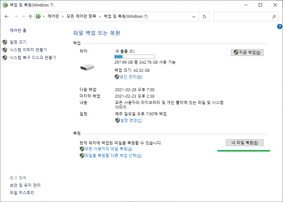Open 공간 관리(M) link

(131, 77)
